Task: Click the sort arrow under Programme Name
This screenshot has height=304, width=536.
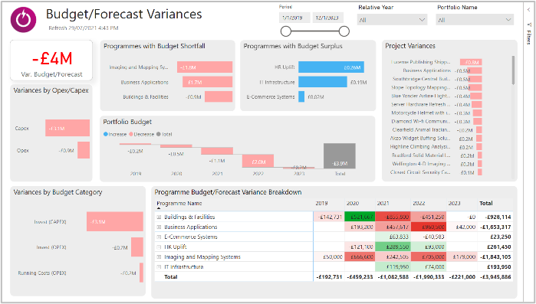Action: 159,208
